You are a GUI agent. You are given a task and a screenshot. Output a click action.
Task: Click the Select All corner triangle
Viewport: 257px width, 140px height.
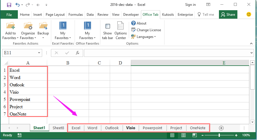pyautogui.click(x=6, y=63)
